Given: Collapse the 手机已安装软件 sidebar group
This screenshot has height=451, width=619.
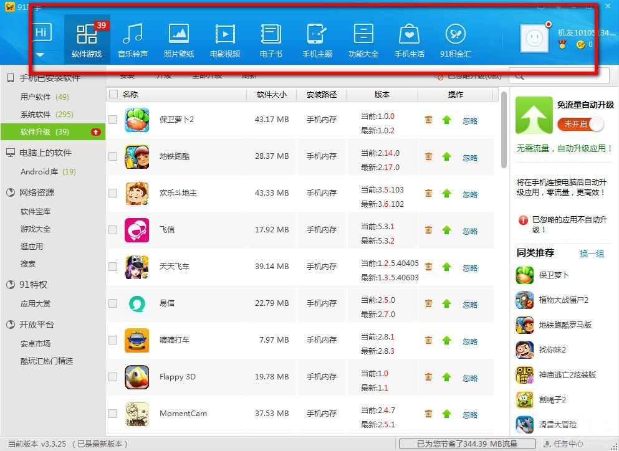Looking at the screenshot, I should [49, 78].
